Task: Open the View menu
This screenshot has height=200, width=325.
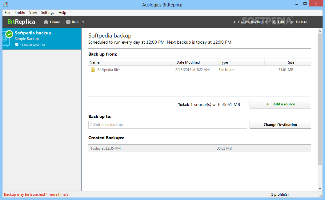Action: pyautogui.click(x=33, y=13)
